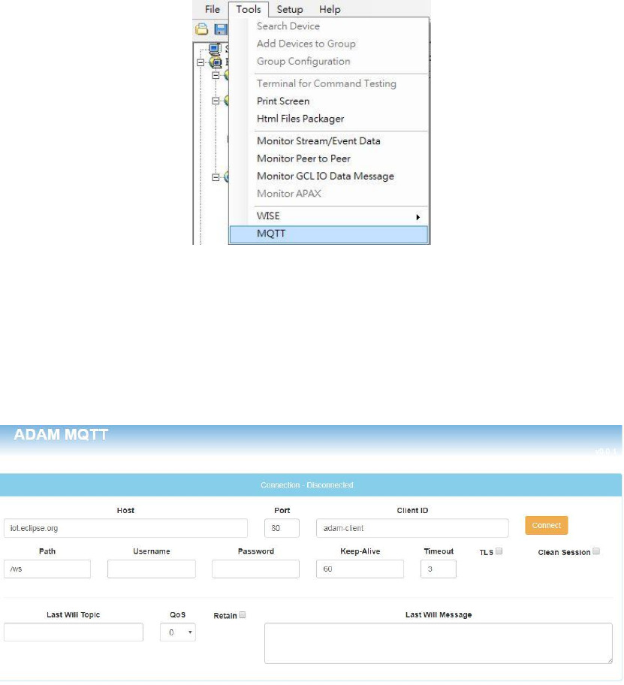Viewport: 624px width, 685px height.
Task: Click the save disk toolbar icon
Action: [x=220, y=30]
